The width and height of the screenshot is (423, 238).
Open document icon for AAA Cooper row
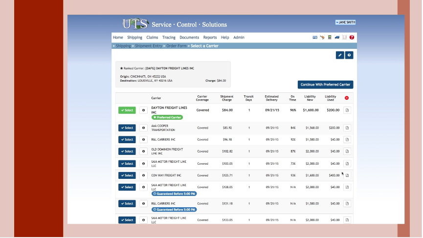[x=347, y=128]
